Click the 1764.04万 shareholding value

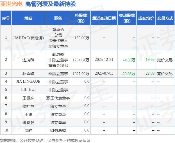[x=81, y=60]
